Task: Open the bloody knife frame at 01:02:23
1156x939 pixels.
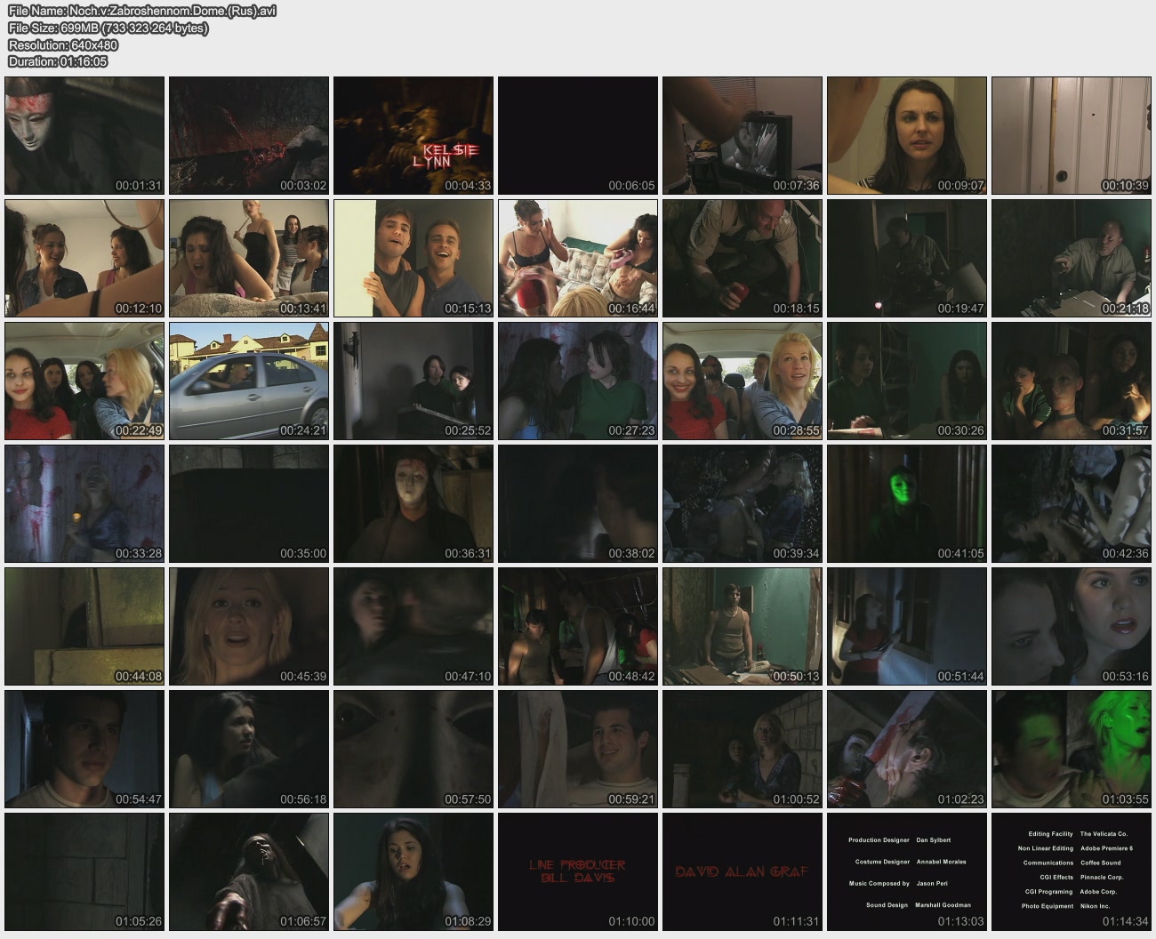Action: click(907, 749)
